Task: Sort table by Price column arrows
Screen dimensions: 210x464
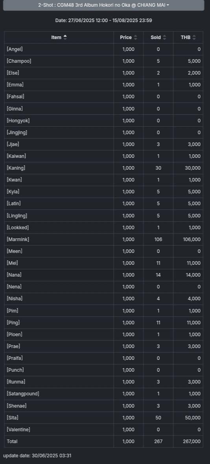Action: pyautogui.click(x=135, y=37)
